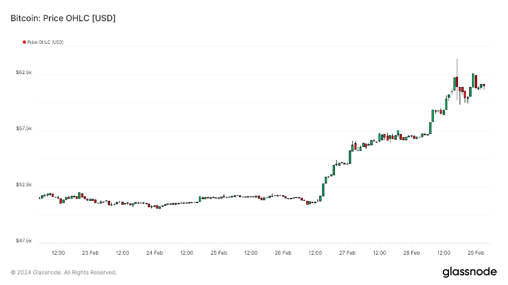Click the Bitcoin: Price OHLC [USD] chart title
Viewport: 508px width, 285px height.
[63, 18]
